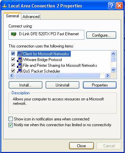Click the Client for Microsoft Networks icon
125x153 pixels.
[20, 54]
